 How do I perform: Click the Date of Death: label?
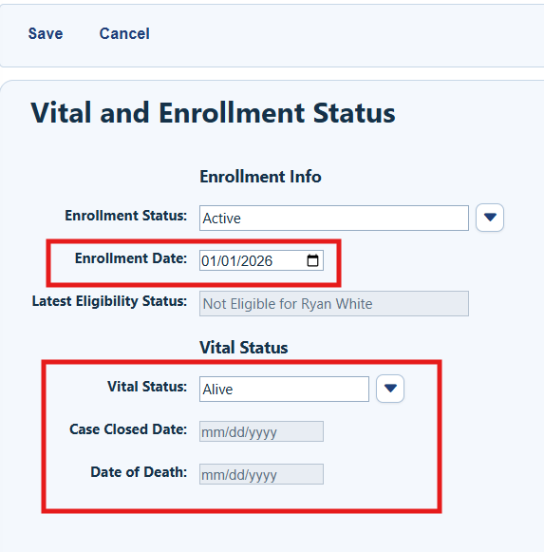139,472
